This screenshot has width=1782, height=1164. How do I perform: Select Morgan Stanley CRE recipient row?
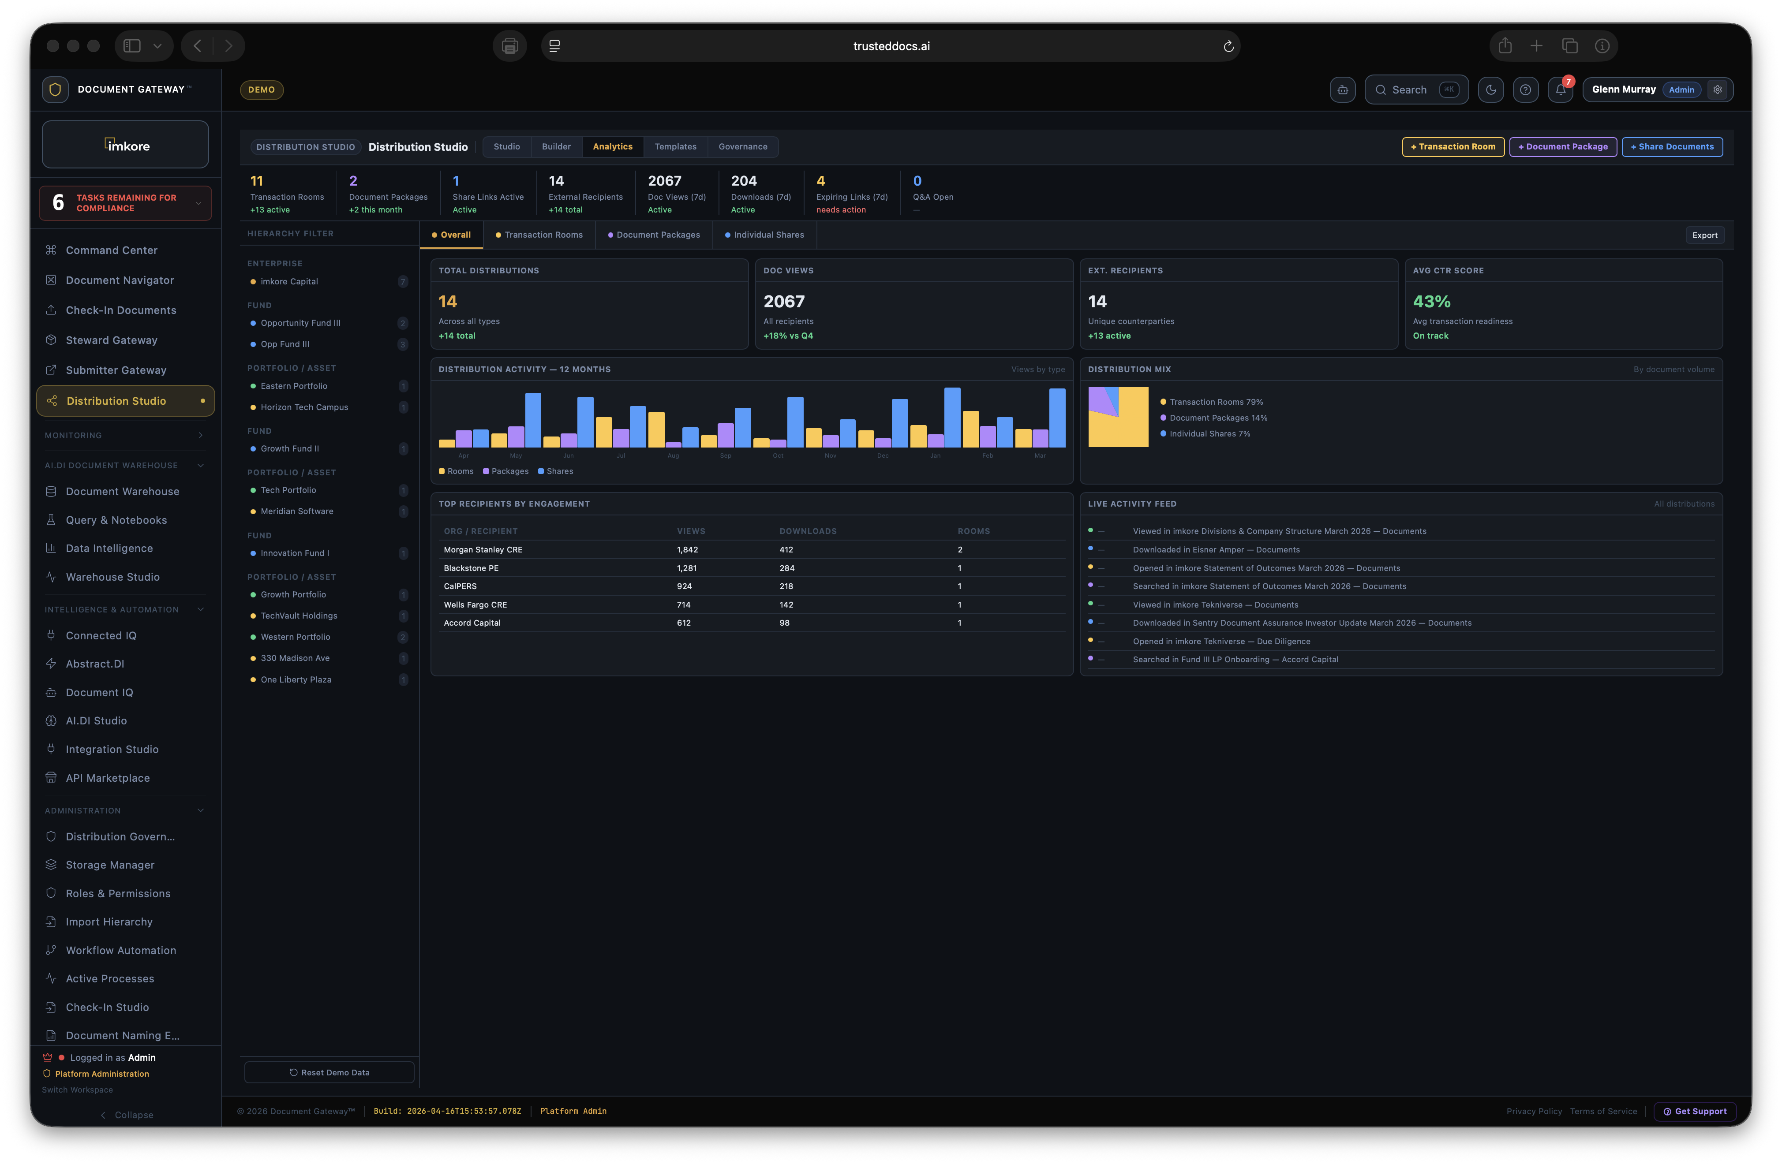tap(752, 550)
